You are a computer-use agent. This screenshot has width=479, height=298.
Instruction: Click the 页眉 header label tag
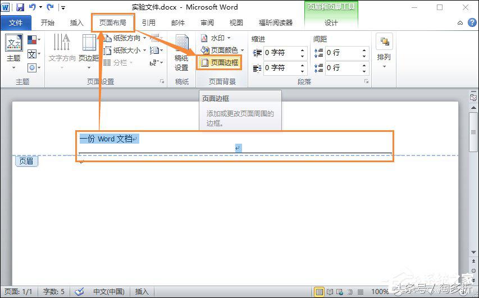point(26,161)
